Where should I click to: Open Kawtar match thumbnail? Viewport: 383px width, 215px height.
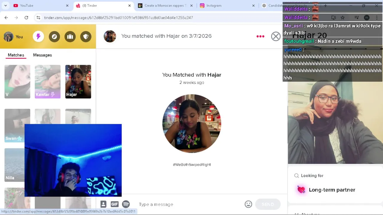[48, 82]
